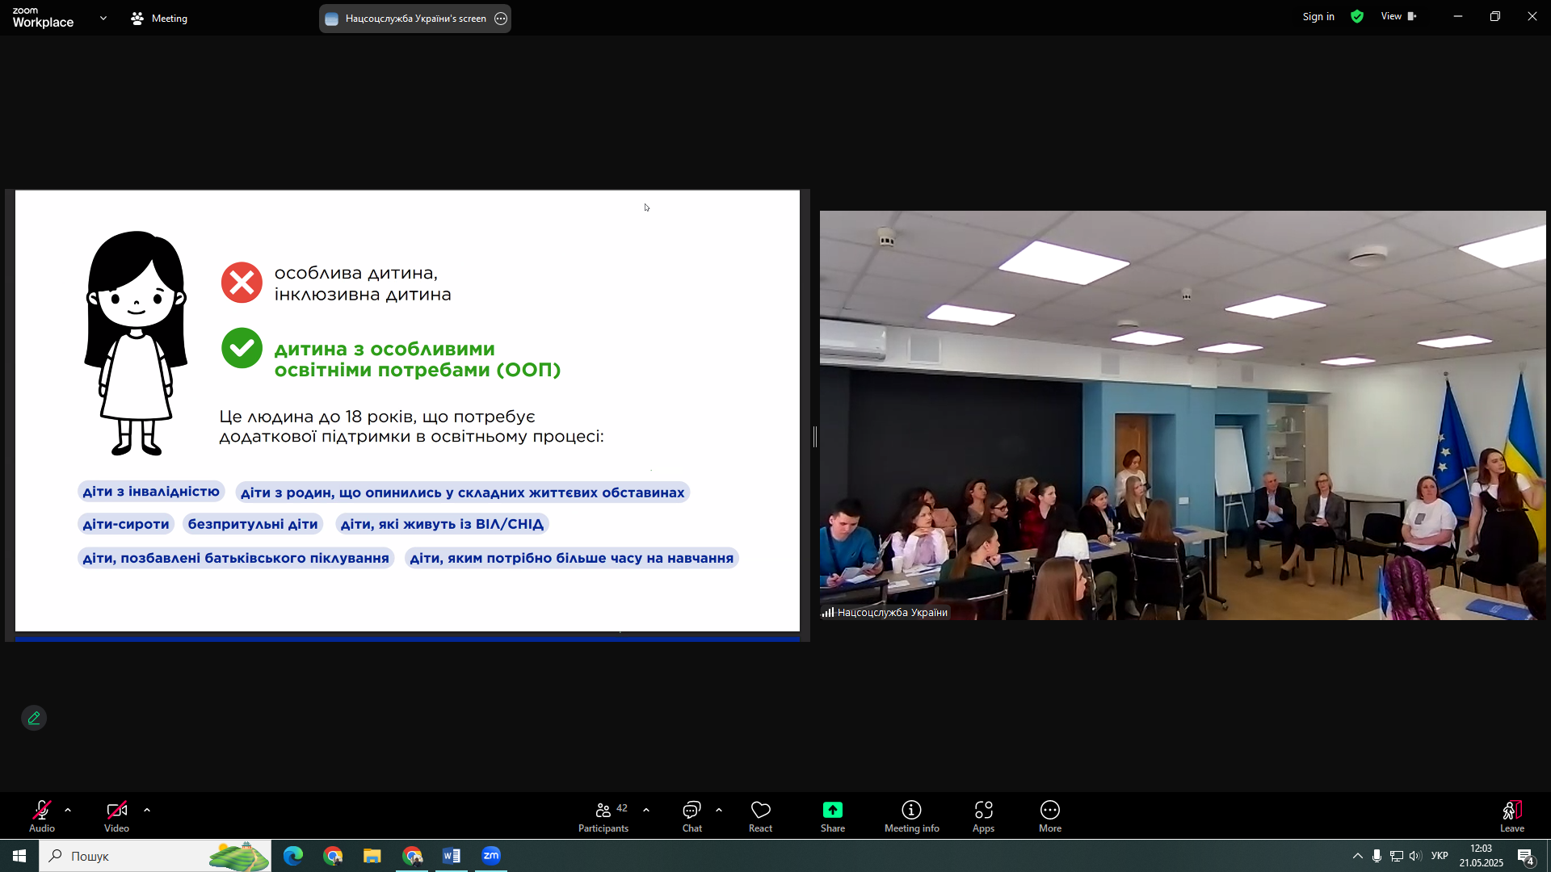Open the Meeting tab in header
Image resolution: width=1551 pixels, height=872 pixels.
160,18
